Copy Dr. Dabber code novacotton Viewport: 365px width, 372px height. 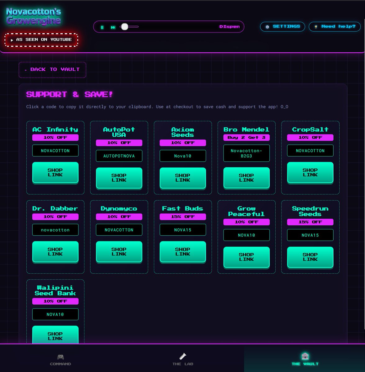[55, 230]
